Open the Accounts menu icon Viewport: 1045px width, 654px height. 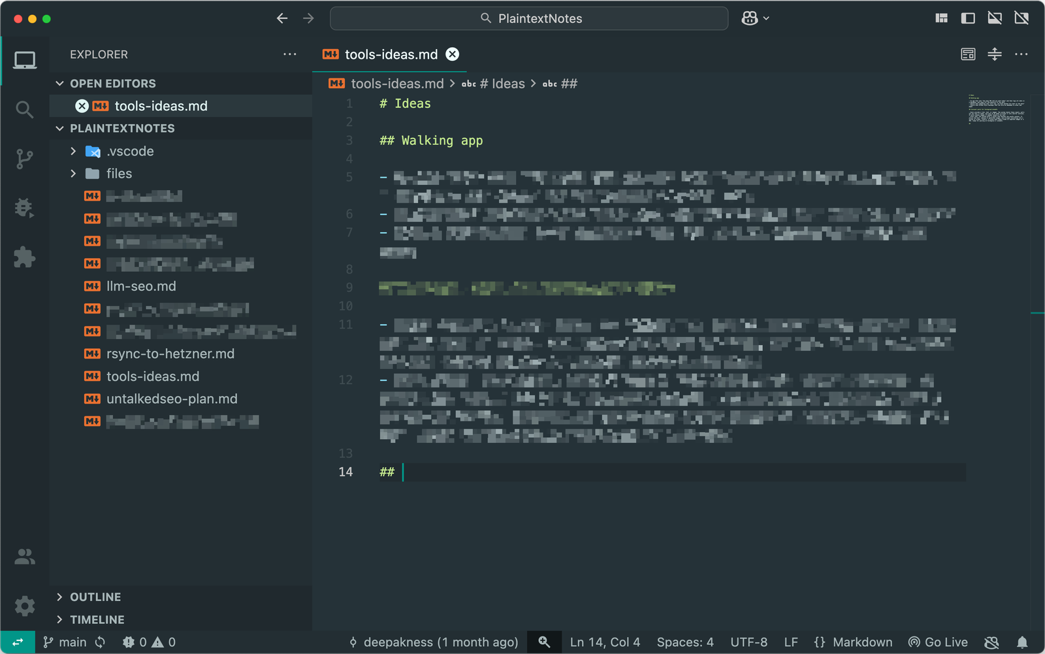click(x=24, y=557)
